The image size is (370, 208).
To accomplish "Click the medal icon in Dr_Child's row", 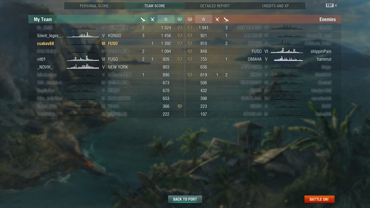I will (x=179, y=28).
